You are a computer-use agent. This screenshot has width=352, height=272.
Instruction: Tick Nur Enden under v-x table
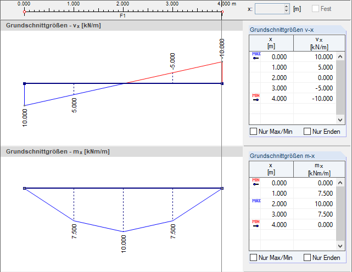[x=307, y=132]
